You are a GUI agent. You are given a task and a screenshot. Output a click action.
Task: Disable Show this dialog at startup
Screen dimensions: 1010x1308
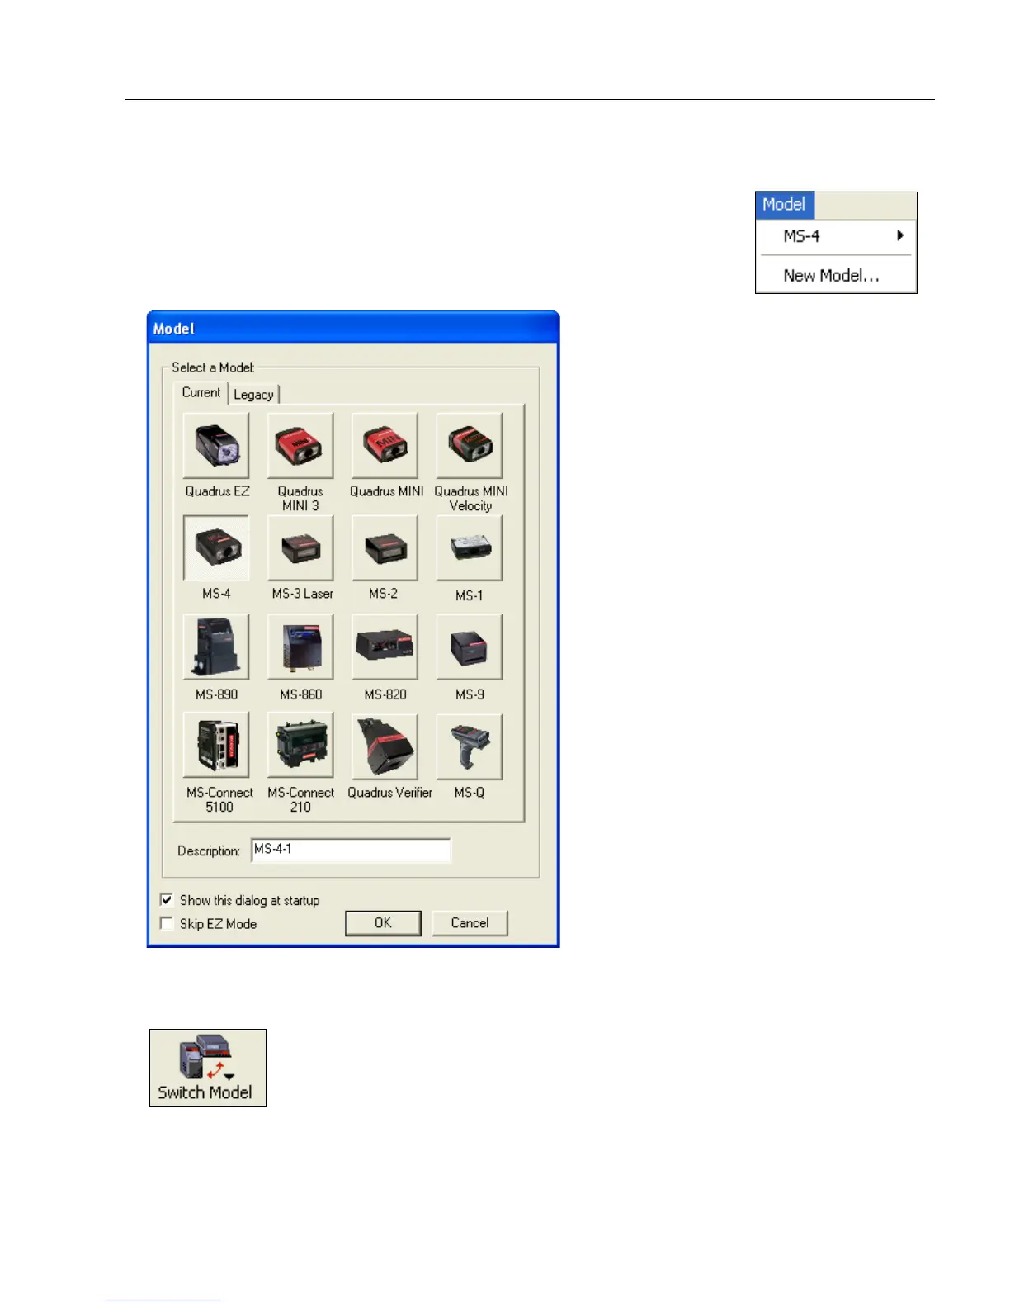(167, 900)
